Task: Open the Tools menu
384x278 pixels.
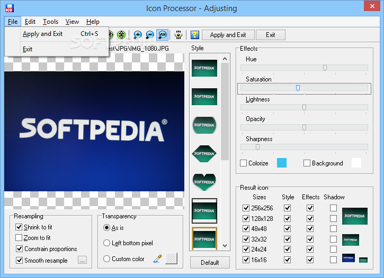Action: 50,22
